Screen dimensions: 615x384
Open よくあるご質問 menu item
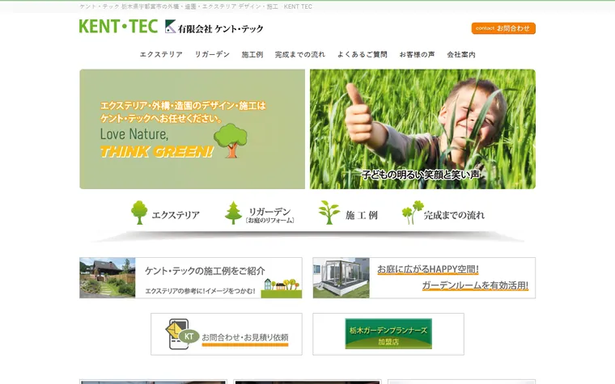(x=363, y=54)
